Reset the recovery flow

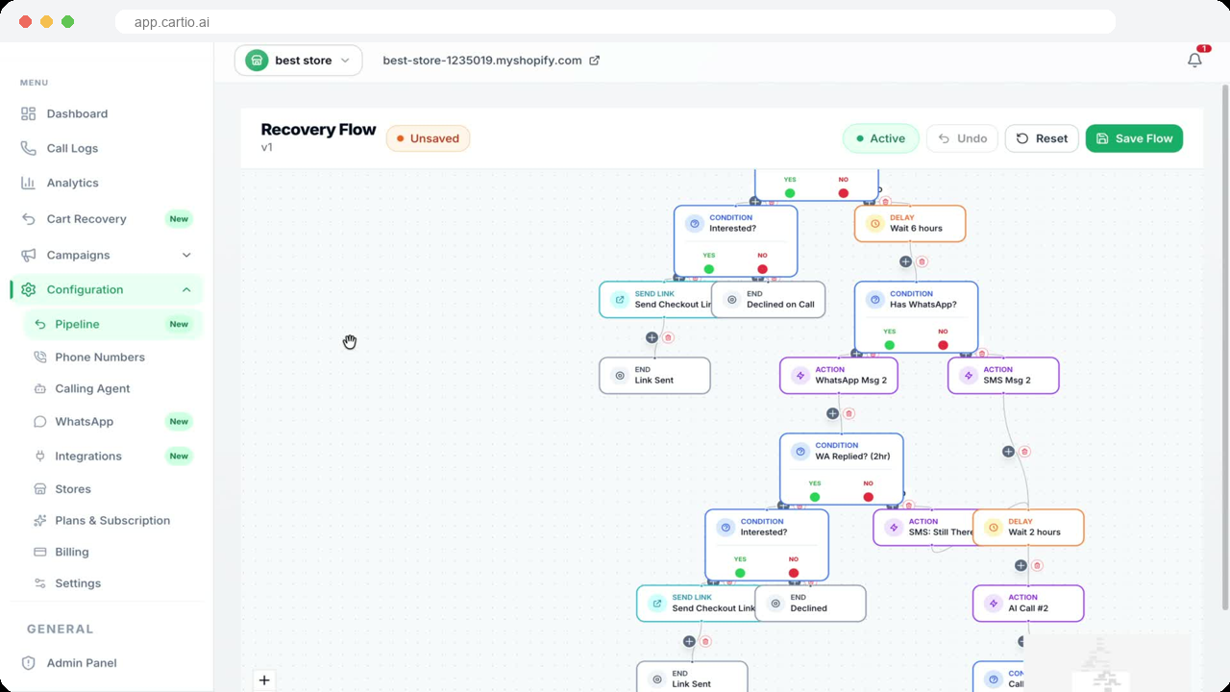click(x=1043, y=138)
